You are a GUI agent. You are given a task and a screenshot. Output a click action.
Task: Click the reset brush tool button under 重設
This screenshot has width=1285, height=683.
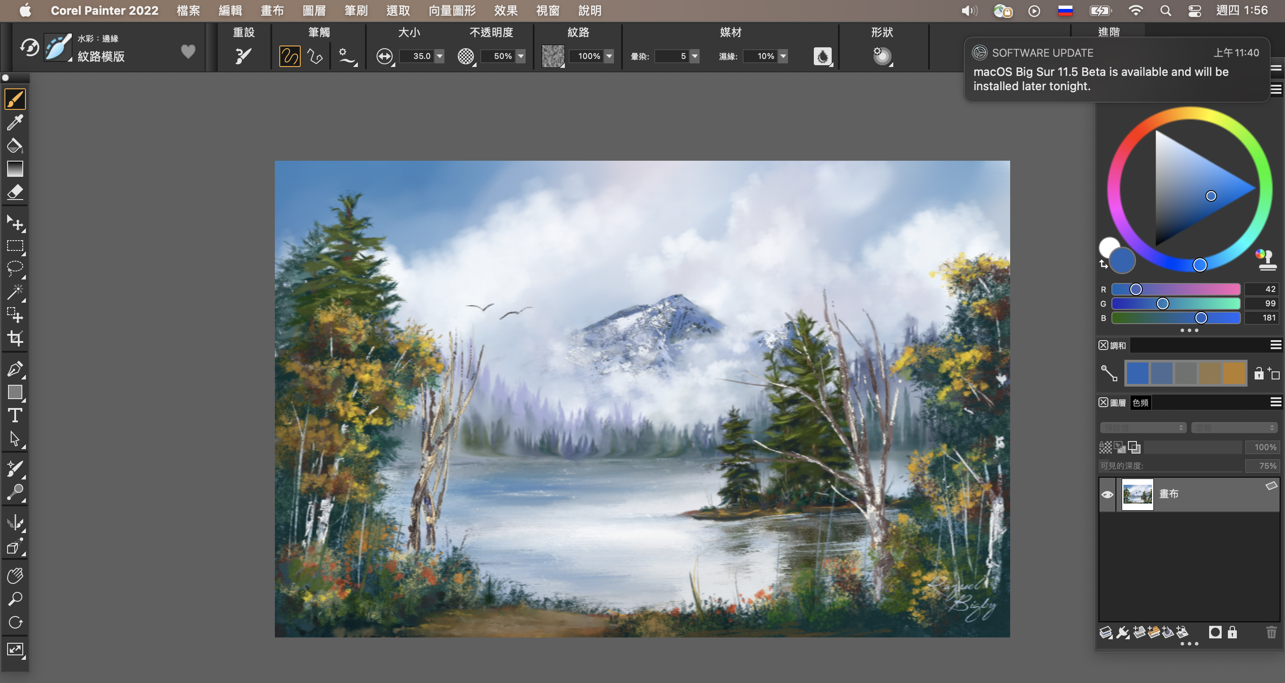(x=243, y=55)
